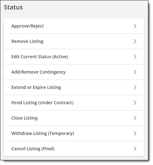This screenshot has width=153, height=165.
Task: Click blank gray area beneath the options list
Action: click(x=74, y=158)
